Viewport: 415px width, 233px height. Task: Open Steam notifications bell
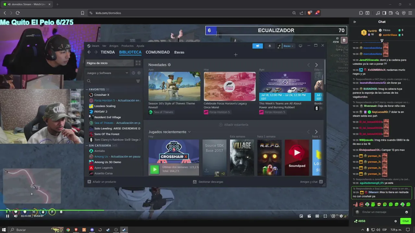point(269,46)
